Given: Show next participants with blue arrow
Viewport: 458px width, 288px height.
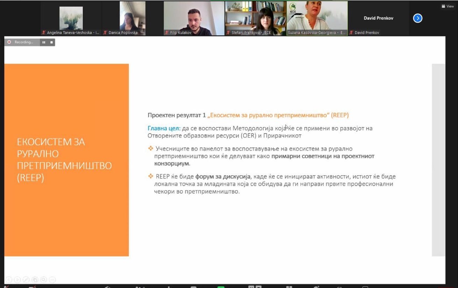Looking at the screenshot, I should click(x=417, y=18).
